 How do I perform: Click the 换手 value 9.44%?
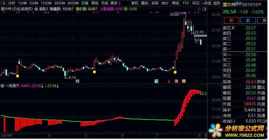pos(250,110)
